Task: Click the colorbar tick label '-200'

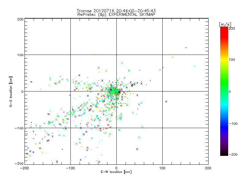Action: pyautogui.click(x=233, y=154)
